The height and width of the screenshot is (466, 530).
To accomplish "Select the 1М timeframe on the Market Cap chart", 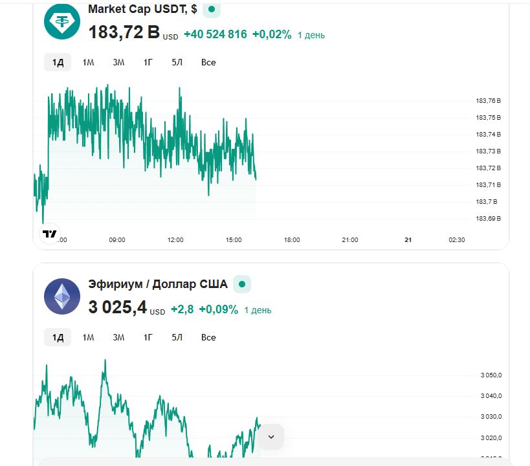I will point(88,62).
